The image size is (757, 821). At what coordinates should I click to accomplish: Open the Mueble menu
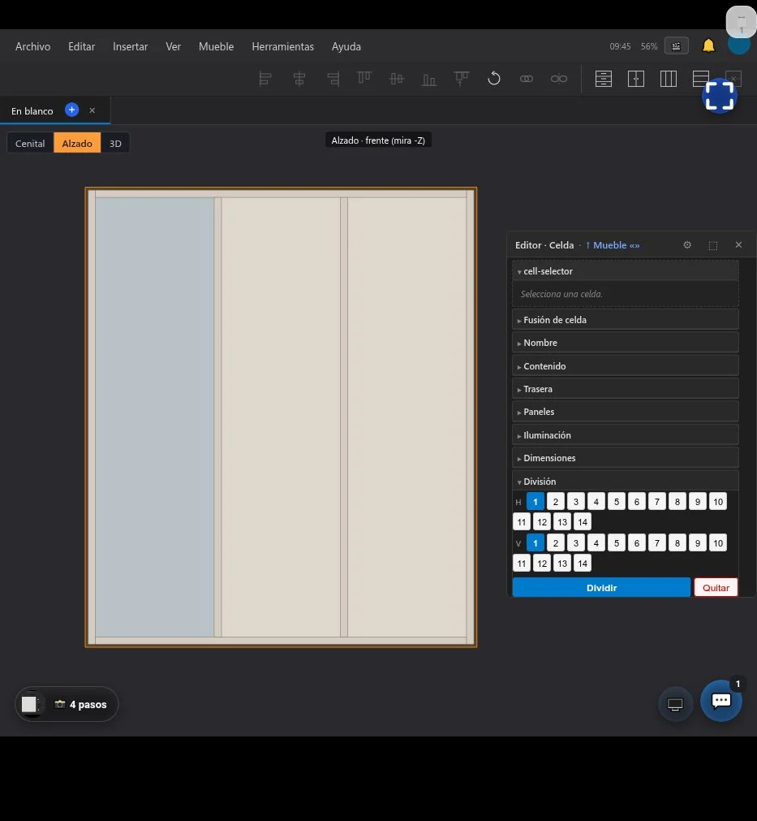pyautogui.click(x=216, y=46)
